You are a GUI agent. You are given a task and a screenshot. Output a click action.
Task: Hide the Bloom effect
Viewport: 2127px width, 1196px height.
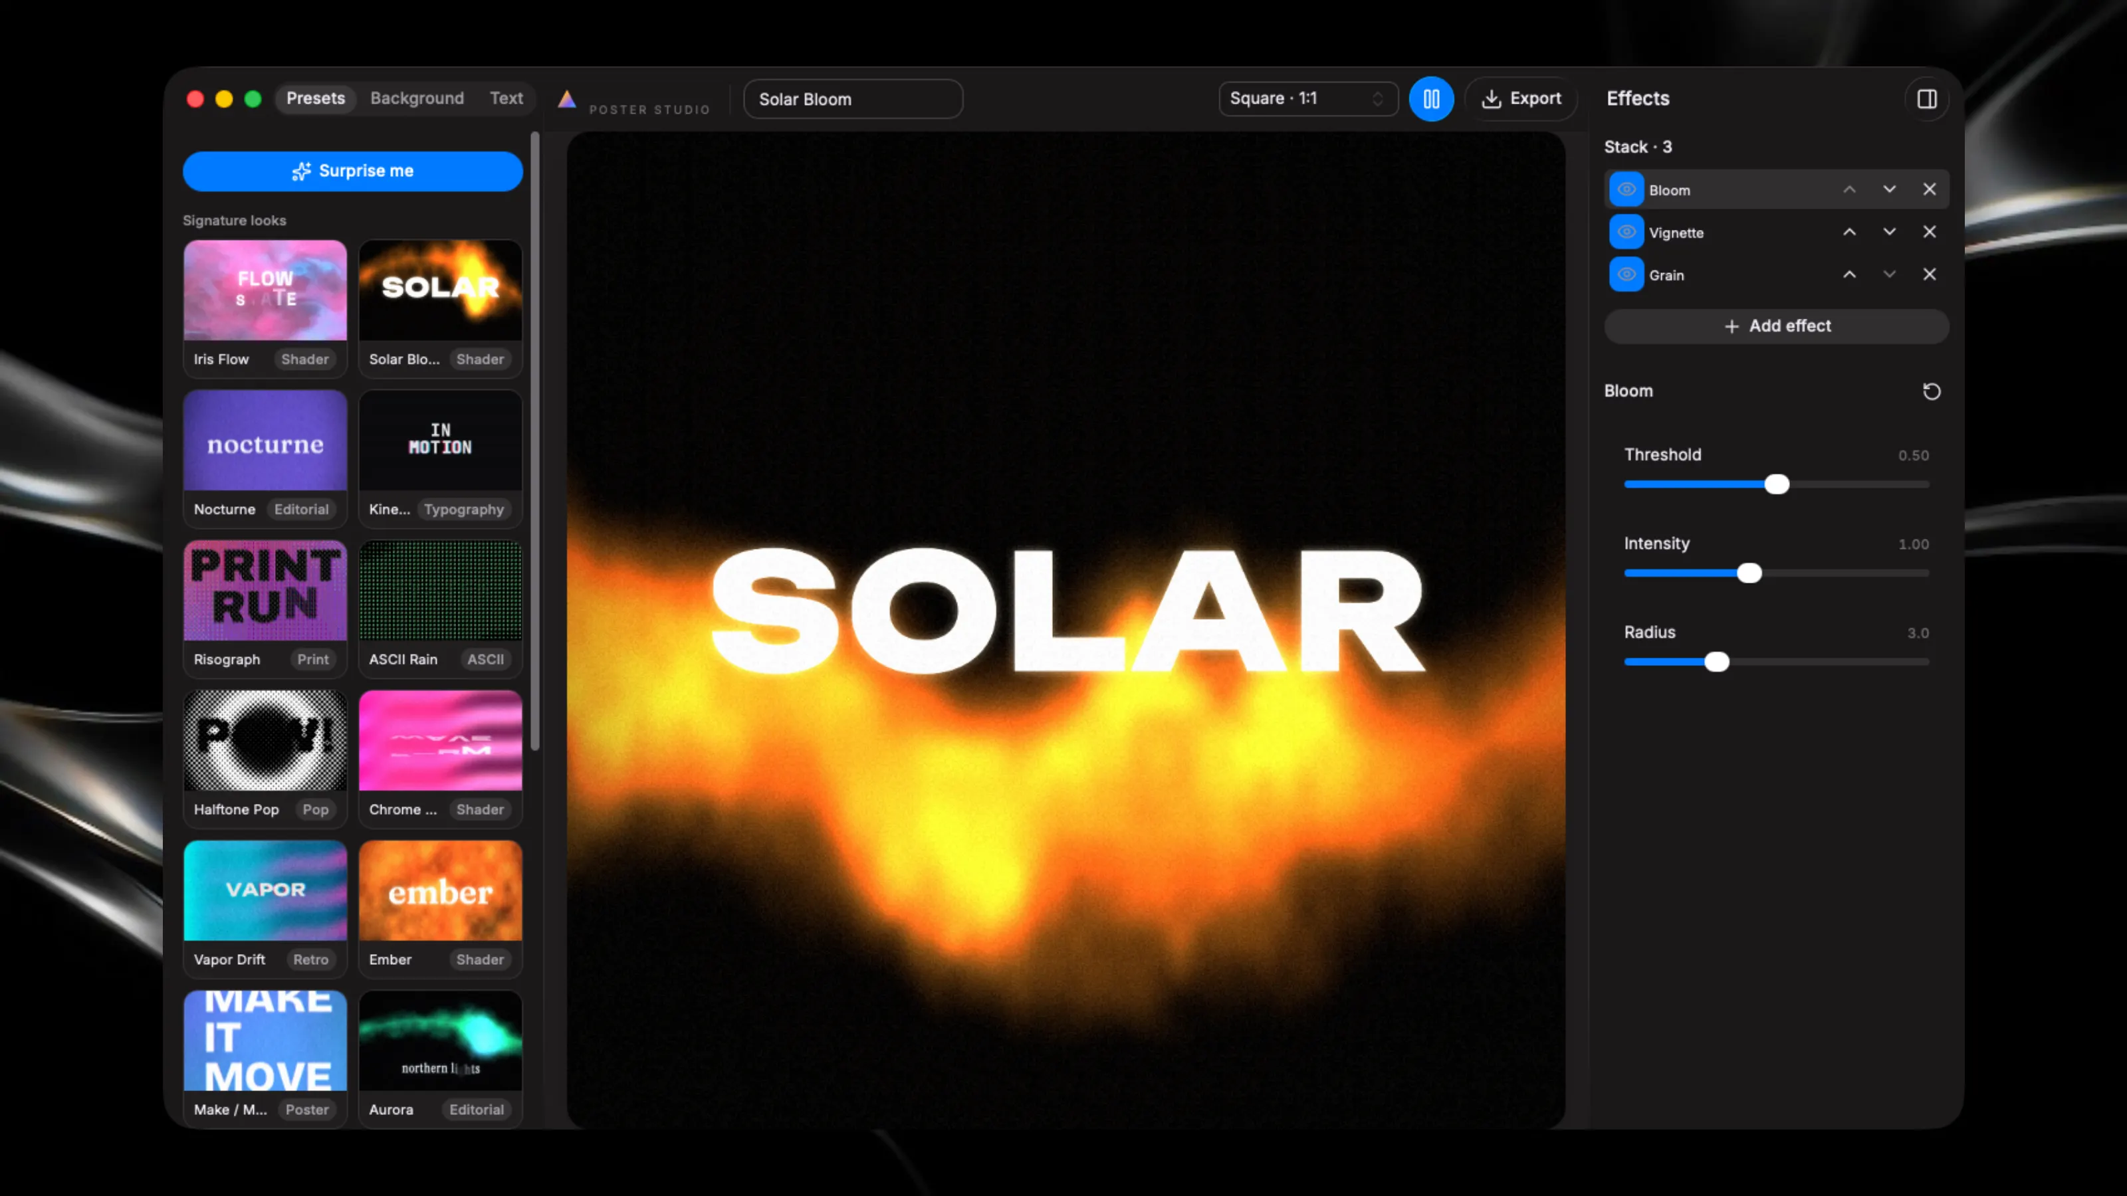click(x=1626, y=190)
